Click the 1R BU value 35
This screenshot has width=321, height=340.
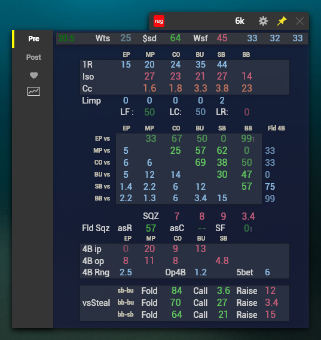[200, 65]
